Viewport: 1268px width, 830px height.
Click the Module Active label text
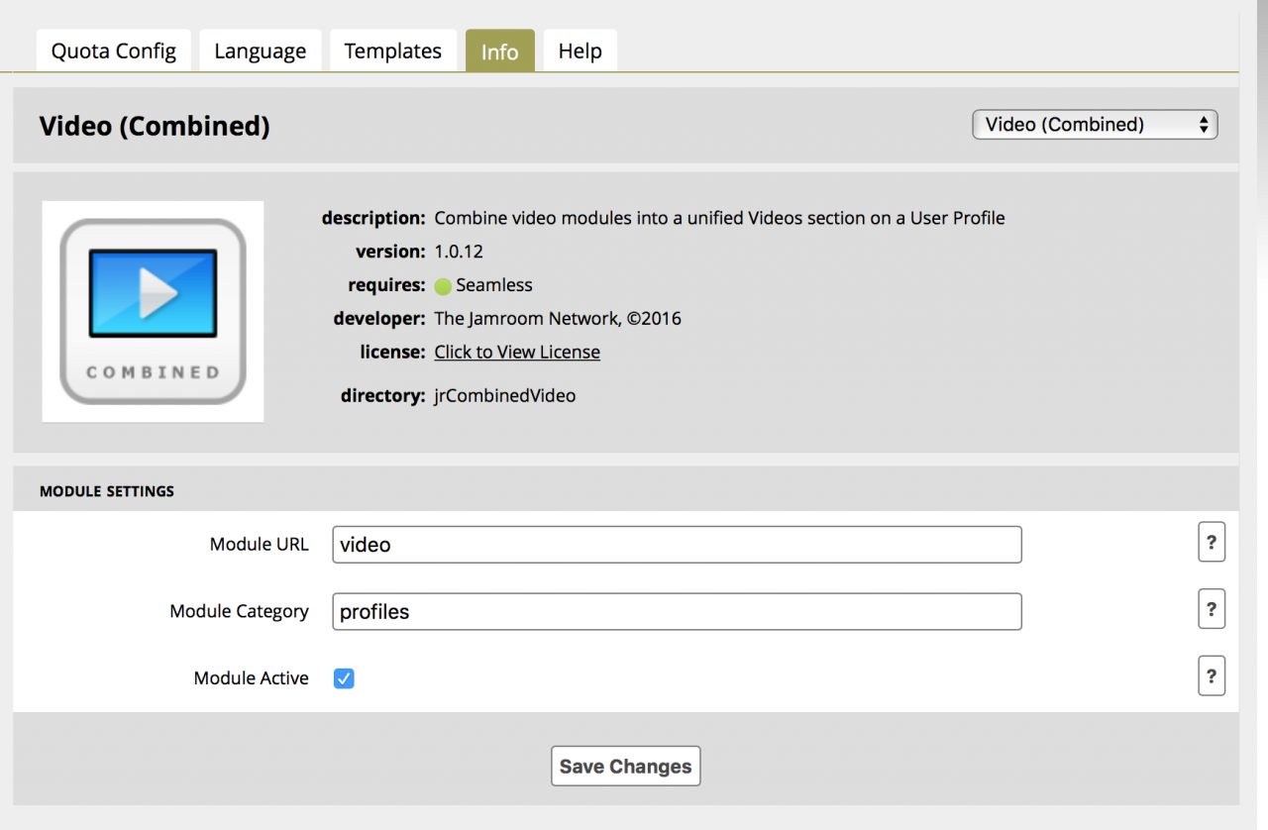251,678
